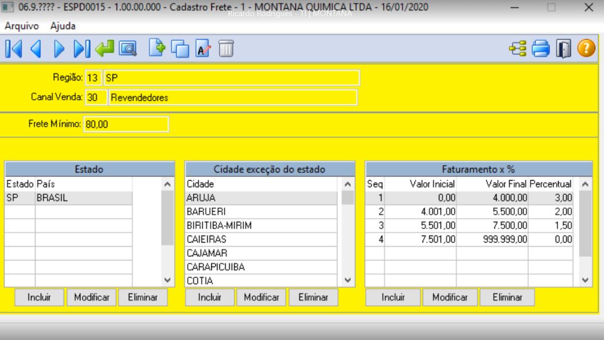Screen dimensions: 604x340
Task: Click the Cidade table scrollbar thumb
Action: tap(347, 198)
